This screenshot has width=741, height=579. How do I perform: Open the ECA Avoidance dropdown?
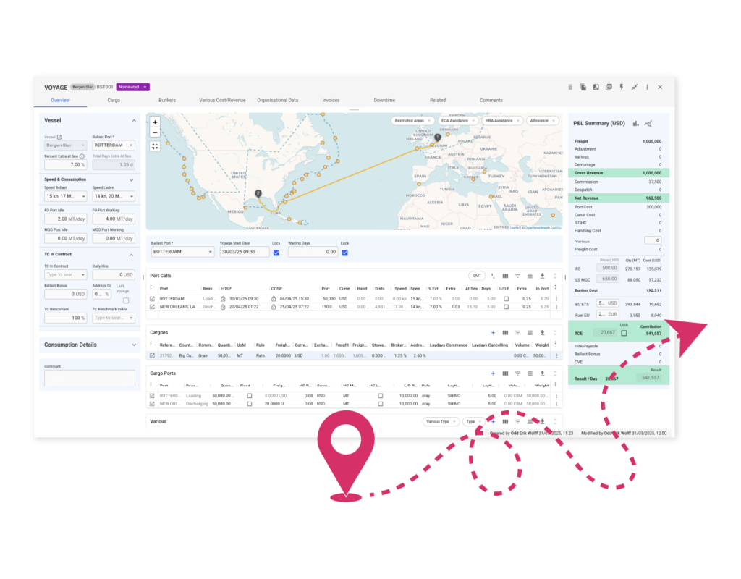tap(457, 121)
